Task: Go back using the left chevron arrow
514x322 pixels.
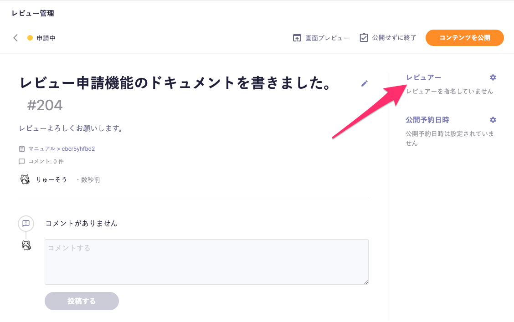Action: pos(15,38)
